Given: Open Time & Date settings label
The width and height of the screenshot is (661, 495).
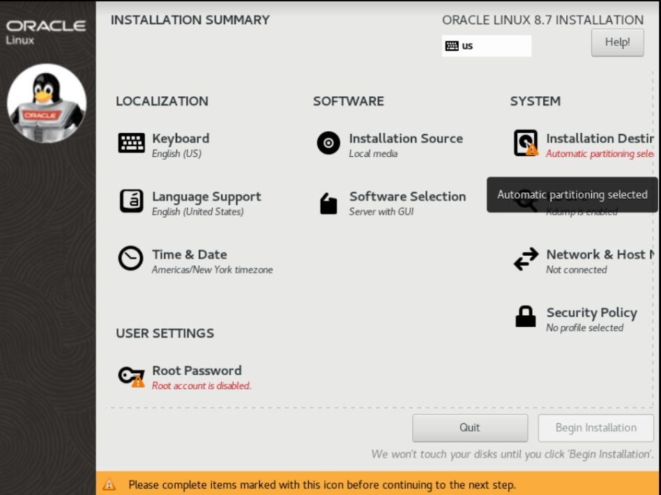Looking at the screenshot, I should [x=189, y=254].
